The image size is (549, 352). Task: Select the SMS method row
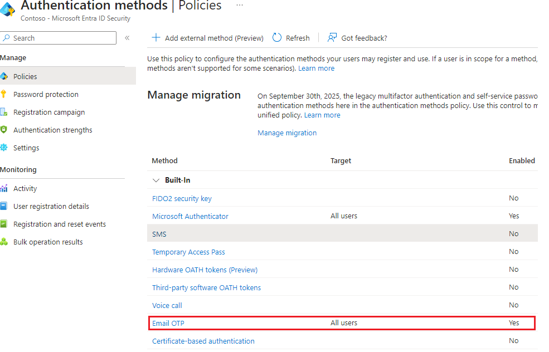click(x=342, y=233)
